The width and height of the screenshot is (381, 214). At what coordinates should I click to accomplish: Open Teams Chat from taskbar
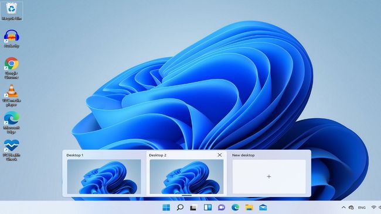pyautogui.click(x=222, y=208)
